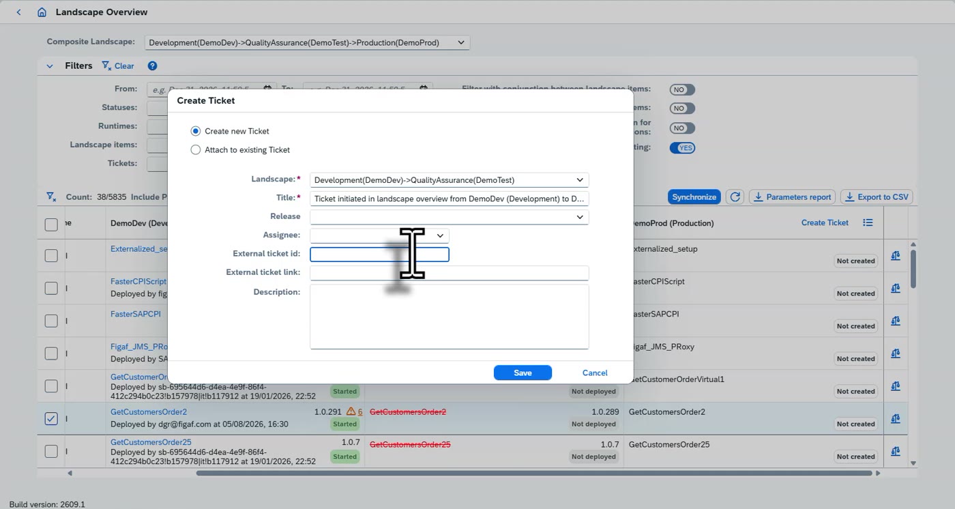Click the External ticket id field

point(379,254)
